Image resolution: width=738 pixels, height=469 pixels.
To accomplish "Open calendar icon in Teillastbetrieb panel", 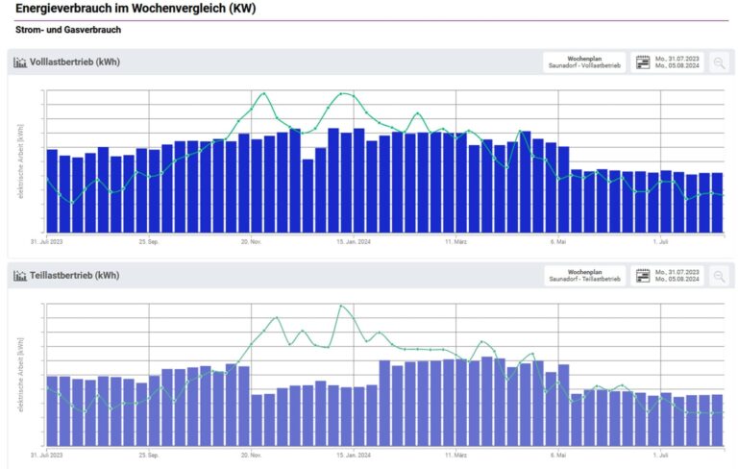I will [x=643, y=276].
